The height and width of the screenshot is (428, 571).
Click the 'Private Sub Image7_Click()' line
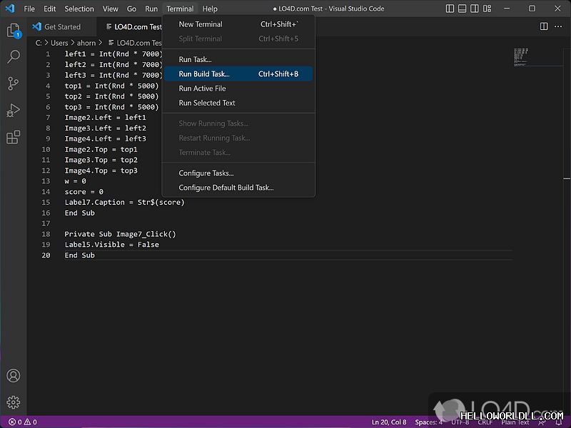(120, 234)
